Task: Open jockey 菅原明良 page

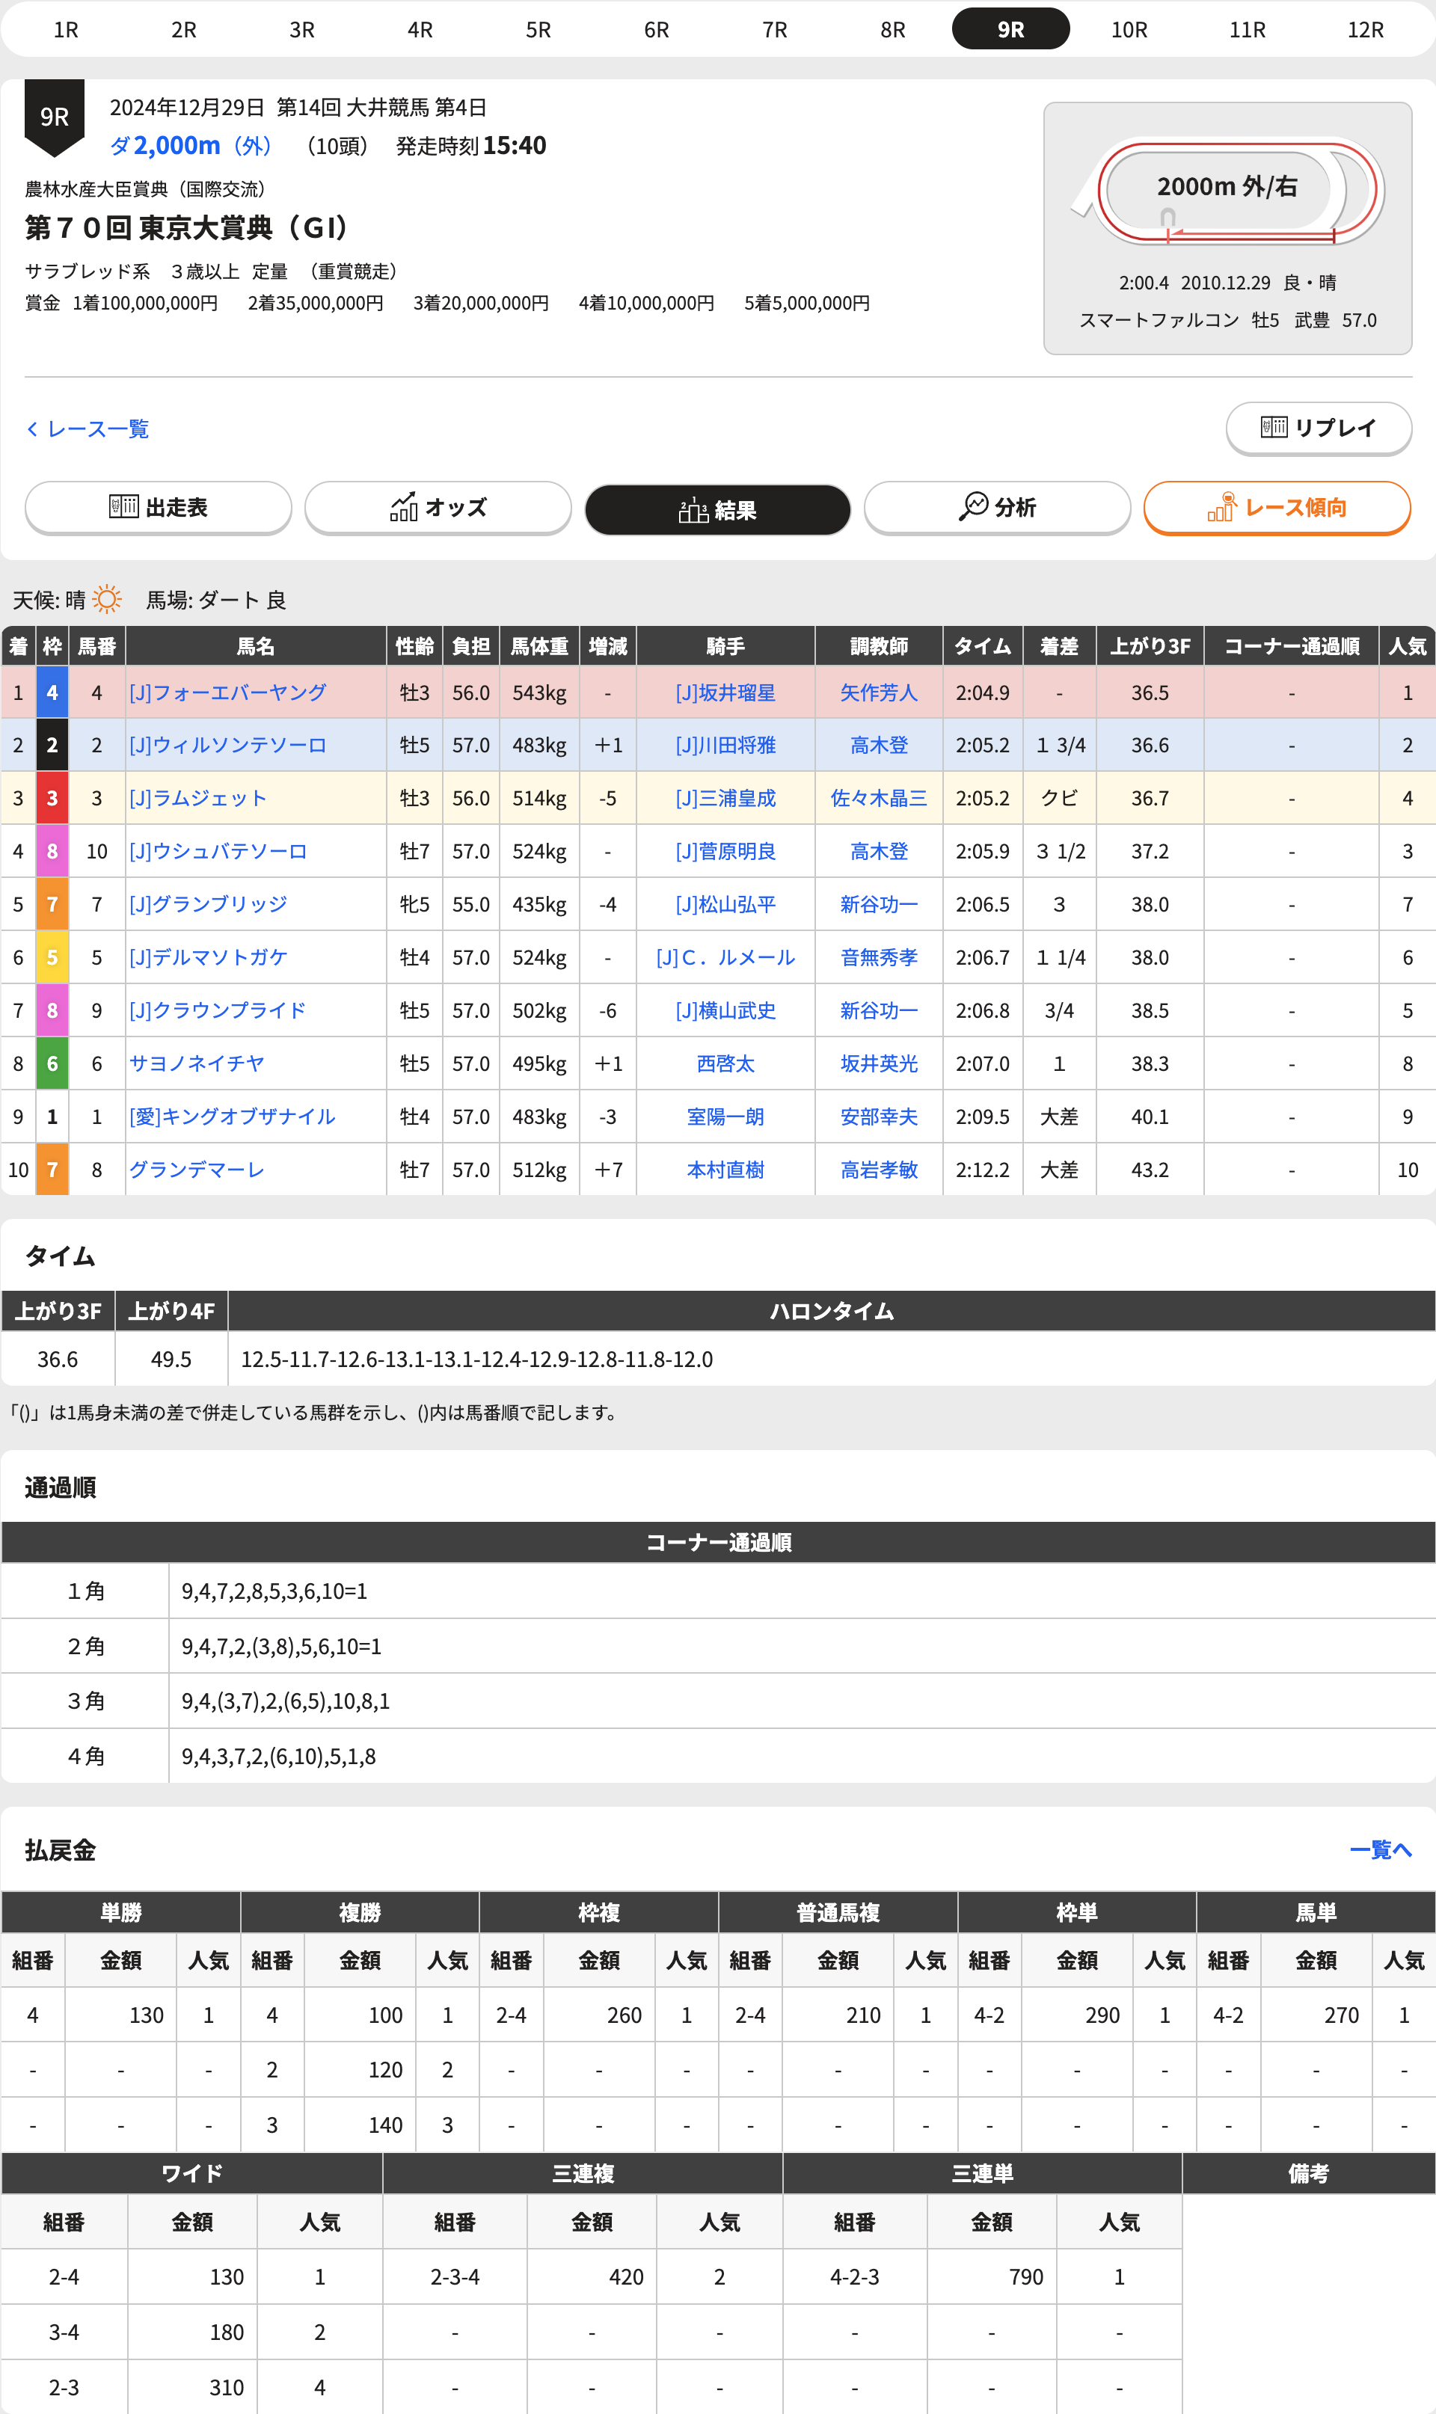Action: pyautogui.click(x=725, y=852)
